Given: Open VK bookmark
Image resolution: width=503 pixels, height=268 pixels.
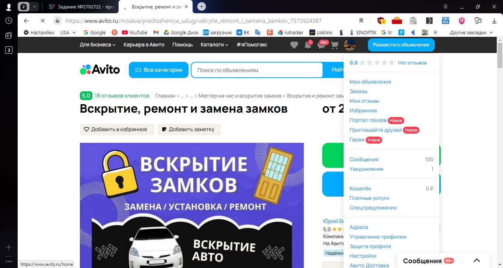Looking at the screenshot, I should coord(243,32).
